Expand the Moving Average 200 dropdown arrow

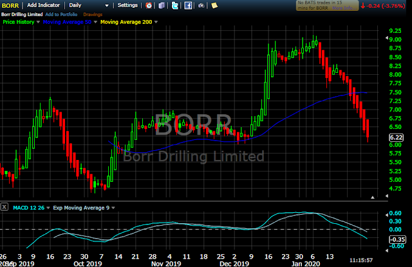tap(156, 22)
